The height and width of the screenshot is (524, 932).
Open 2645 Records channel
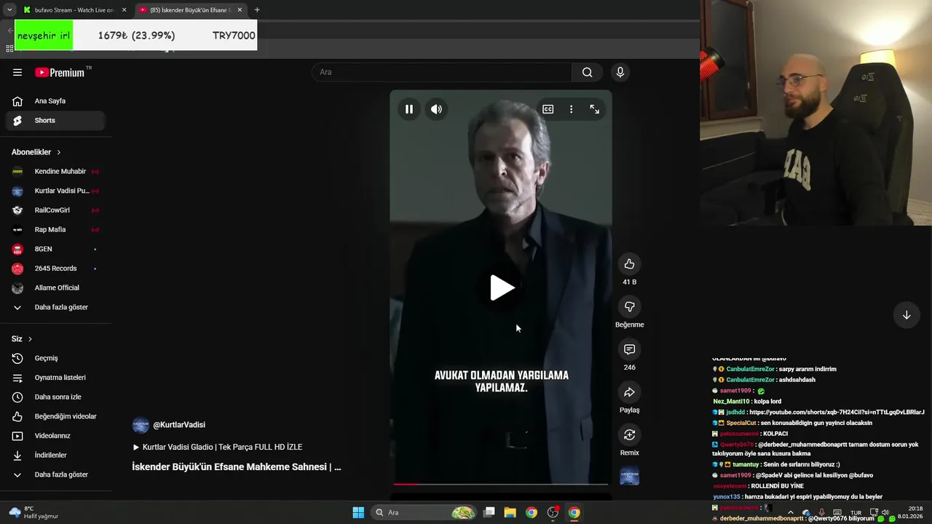pyautogui.click(x=55, y=269)
